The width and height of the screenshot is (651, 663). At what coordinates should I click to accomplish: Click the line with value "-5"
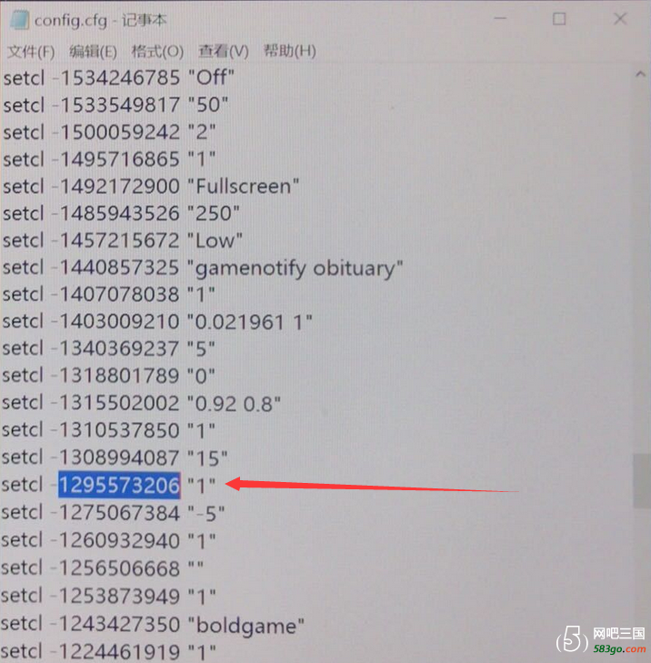[114, 513]
